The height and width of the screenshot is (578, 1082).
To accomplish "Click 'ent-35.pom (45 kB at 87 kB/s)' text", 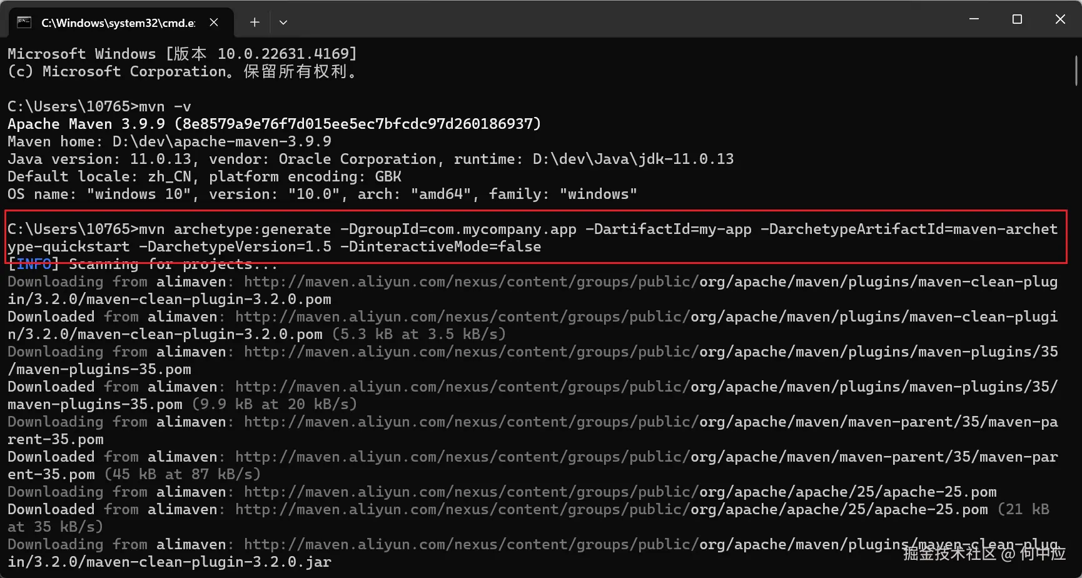I will (x=134, y=474).
